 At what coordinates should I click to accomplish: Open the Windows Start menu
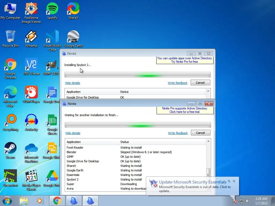point(7,201)
